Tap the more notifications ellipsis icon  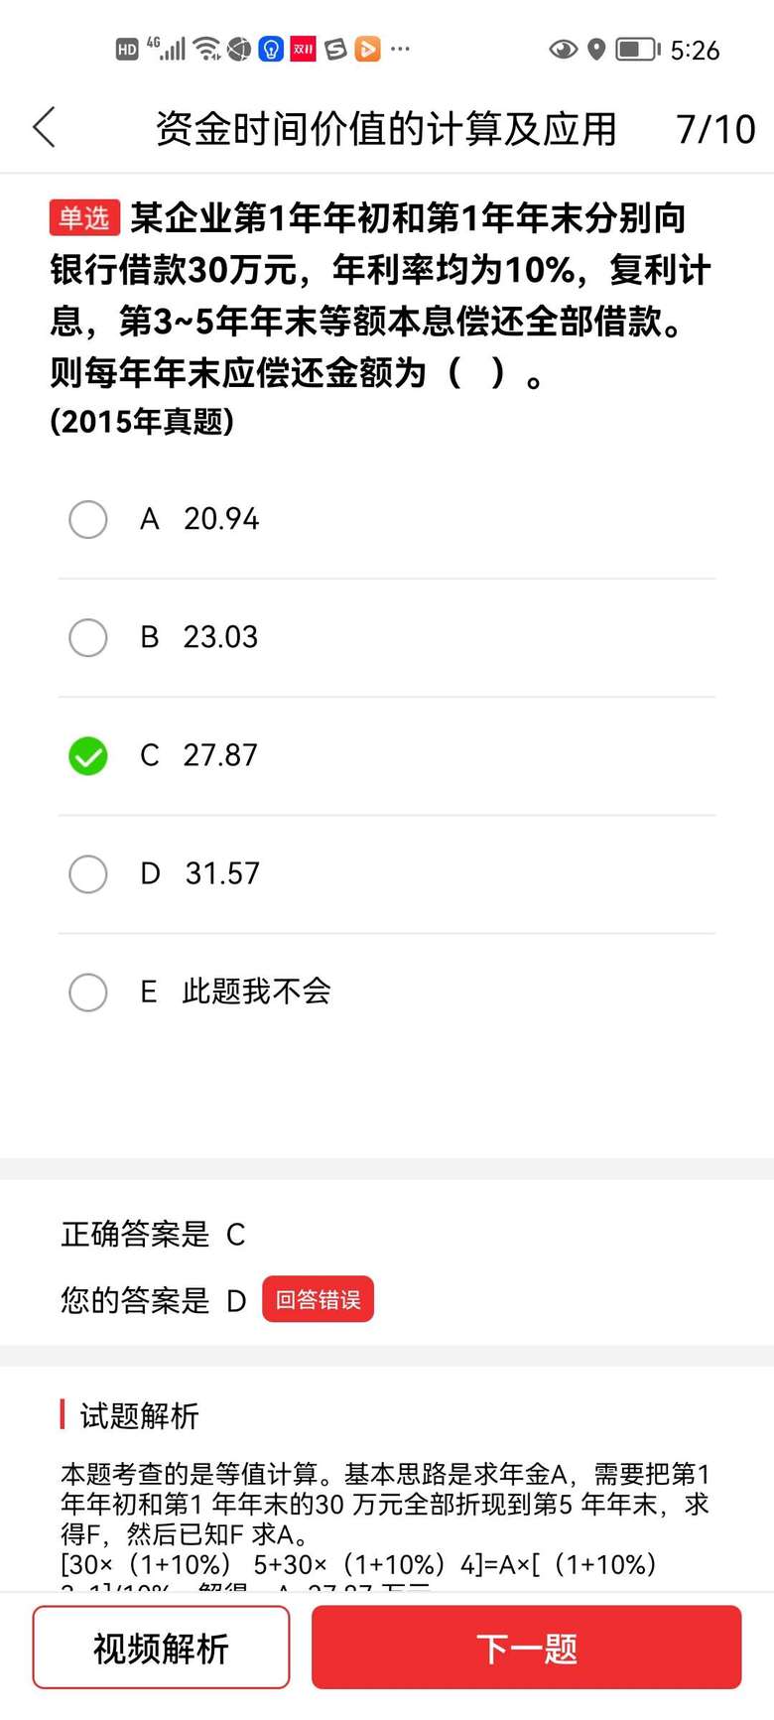[400, 49]
